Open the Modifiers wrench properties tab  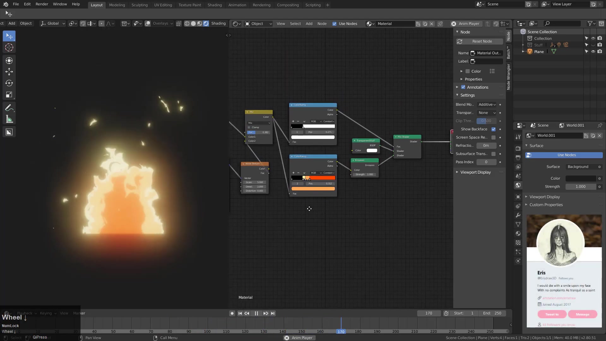point(518,215)
